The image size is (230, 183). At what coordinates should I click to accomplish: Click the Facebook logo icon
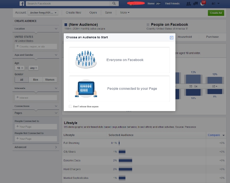[x=22, y=3]
